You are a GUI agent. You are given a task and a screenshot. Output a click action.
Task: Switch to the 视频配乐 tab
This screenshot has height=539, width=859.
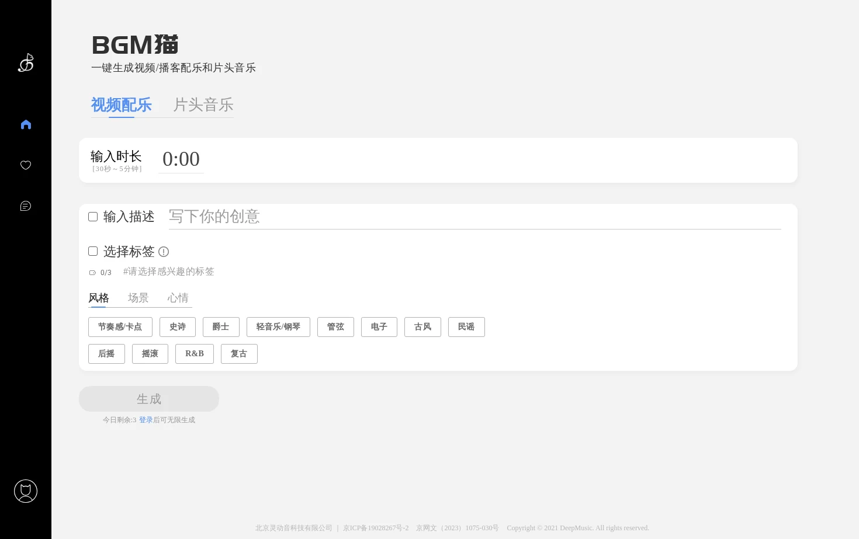pyautogui.click(x=122, y=105)
